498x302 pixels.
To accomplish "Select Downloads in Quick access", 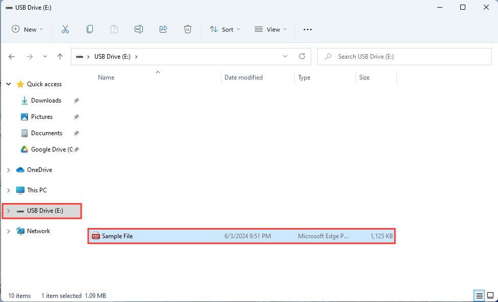I will [x=46, y=100].
